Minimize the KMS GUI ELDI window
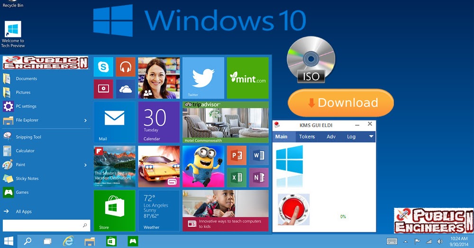 point(357,125)
